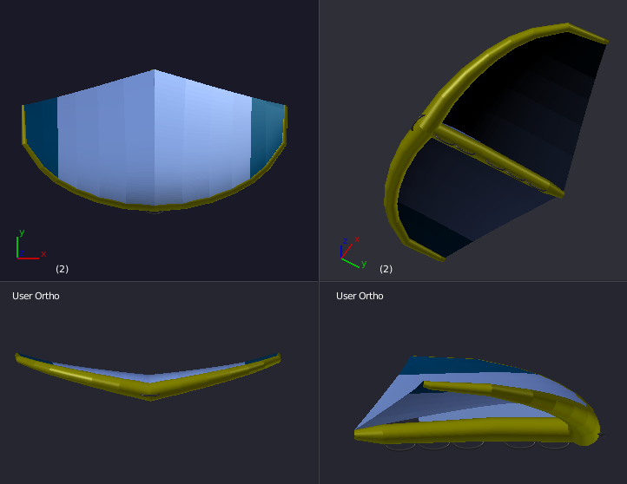Select the wing model in top-right perspective viewport
627x484 pixels.
[496, 142]
